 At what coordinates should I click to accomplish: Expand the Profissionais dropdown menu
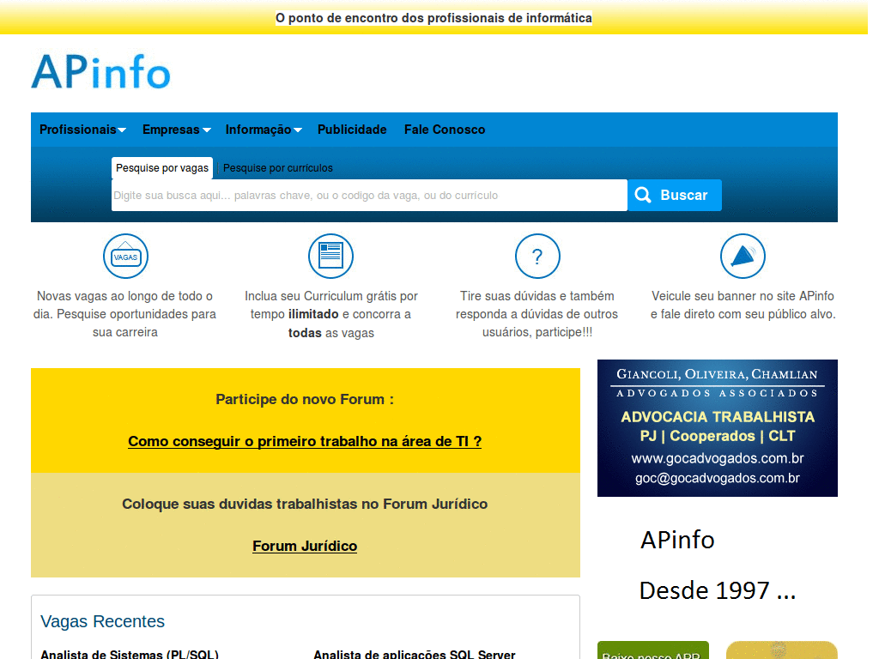(x=82, y=130)
